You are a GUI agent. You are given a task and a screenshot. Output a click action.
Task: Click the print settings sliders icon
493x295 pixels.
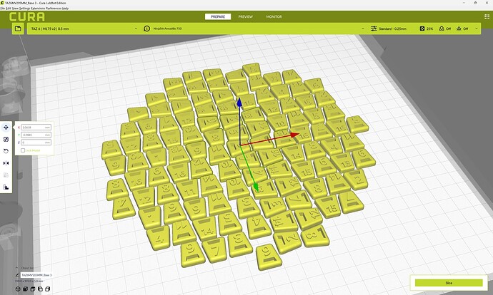tap(374, 29)
